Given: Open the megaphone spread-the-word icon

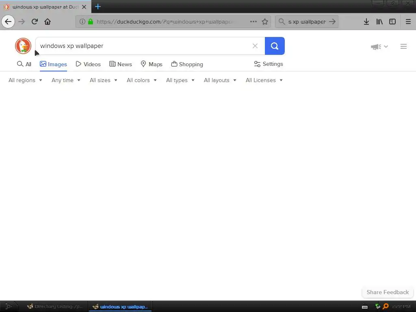Looking at the screenshot, I should [376, 47].
